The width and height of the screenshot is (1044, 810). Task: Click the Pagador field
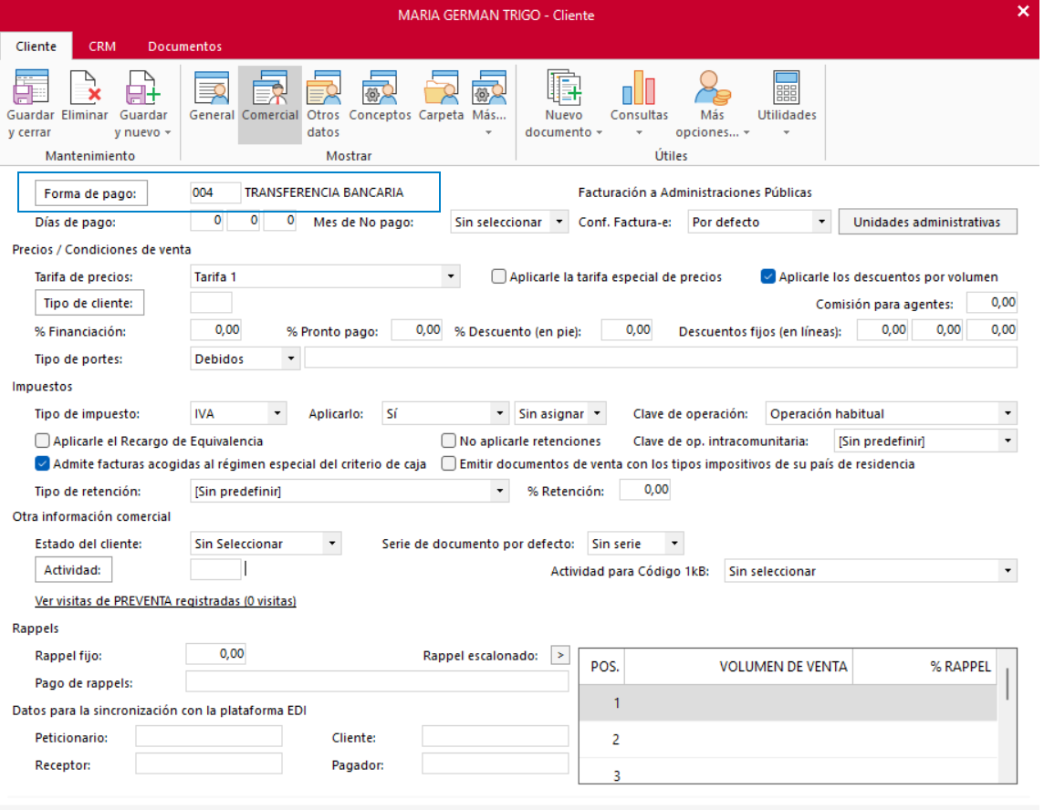495,763
